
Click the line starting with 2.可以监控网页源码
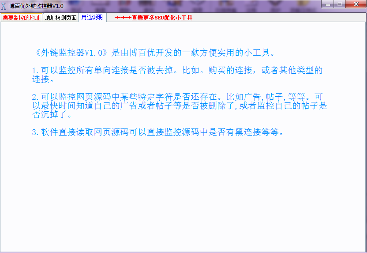[177, 97]
